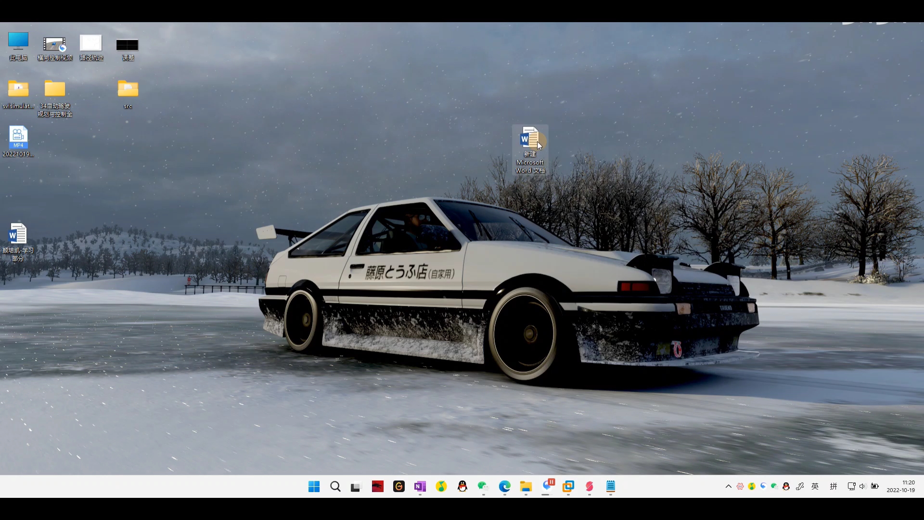The width and height of the screenshot is (924, 520).
Task: Open the 此电脑 desktop icon
Action: (x=18, y=46)
